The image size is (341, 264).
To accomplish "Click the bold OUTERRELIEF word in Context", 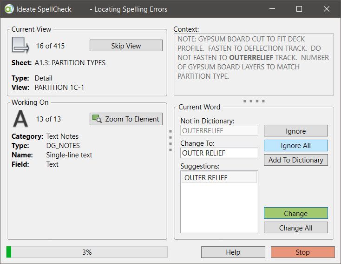I will (x=251, y=58).
